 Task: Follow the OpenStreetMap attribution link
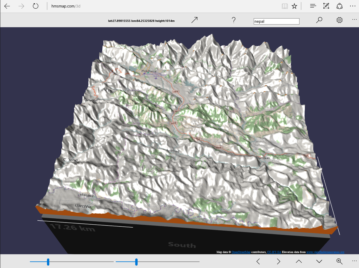(x=241, y=252)
